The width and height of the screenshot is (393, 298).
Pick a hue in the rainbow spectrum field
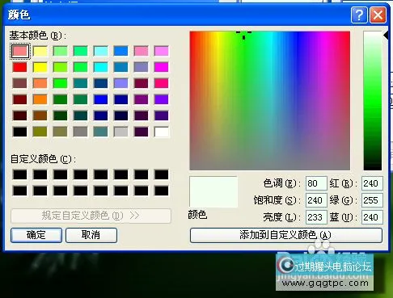click(x=270, y=101)
